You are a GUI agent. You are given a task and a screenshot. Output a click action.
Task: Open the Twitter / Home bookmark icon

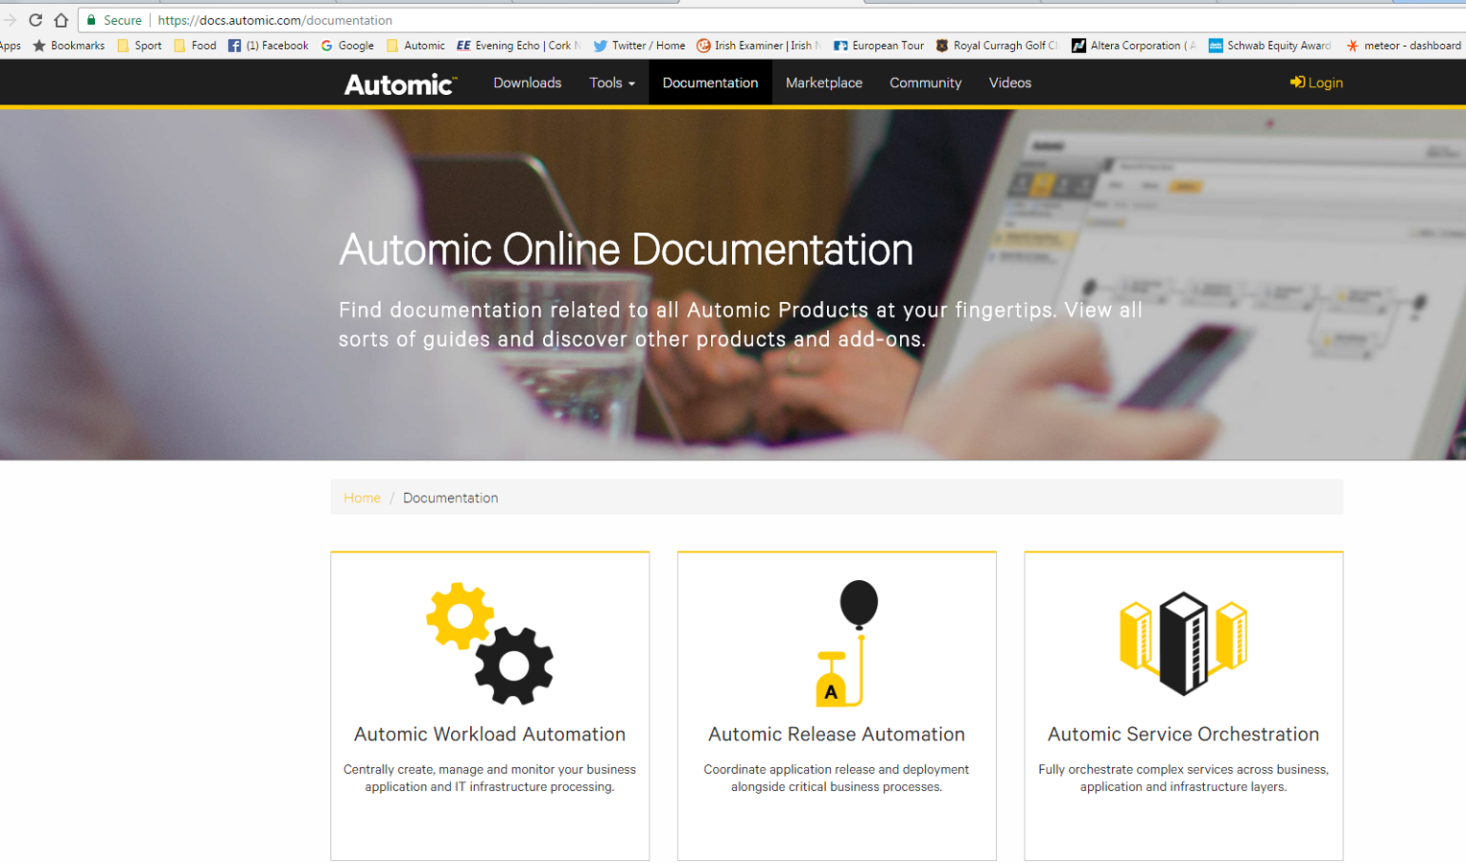click(x=598, y=44)
